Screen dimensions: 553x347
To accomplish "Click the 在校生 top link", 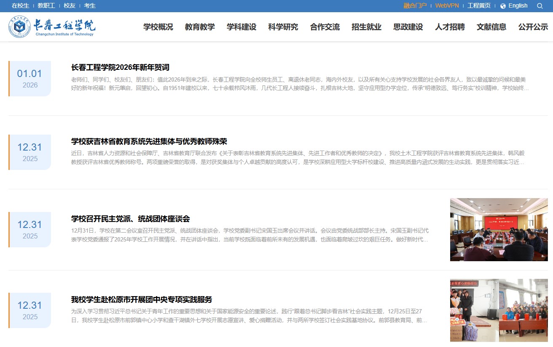I will point(21,5).
